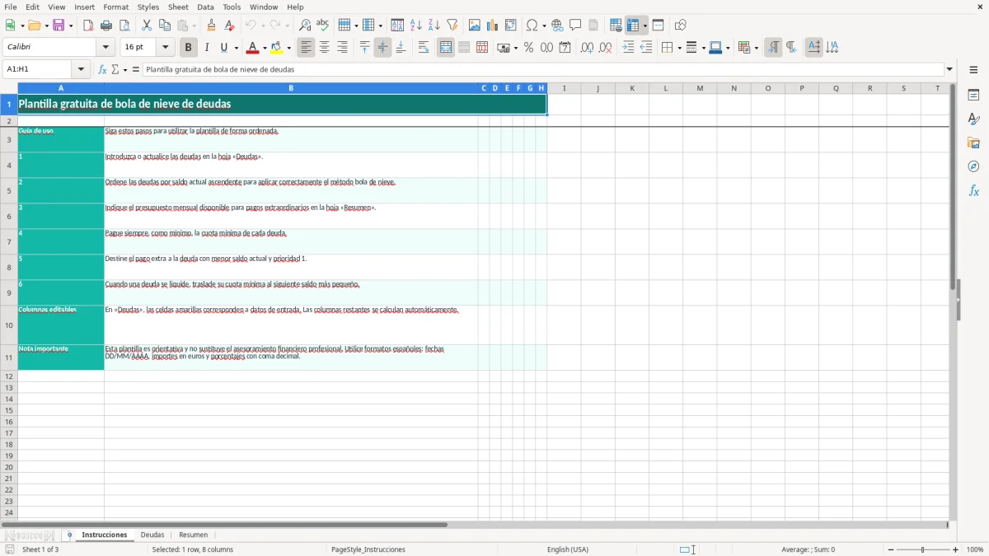Open sidebar Properties panel
Viewport: 989px width, 556px height.
click(973, 95)
